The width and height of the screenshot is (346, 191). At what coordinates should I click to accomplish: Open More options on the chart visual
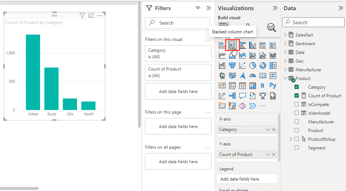pyautogui.click(x=100, y=16)
